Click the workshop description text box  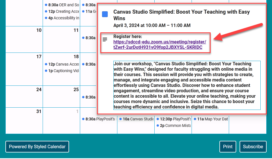[187, 85]
